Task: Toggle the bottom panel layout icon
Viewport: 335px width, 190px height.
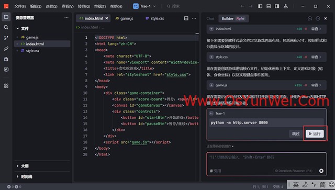Action: (x=269, y=6)
